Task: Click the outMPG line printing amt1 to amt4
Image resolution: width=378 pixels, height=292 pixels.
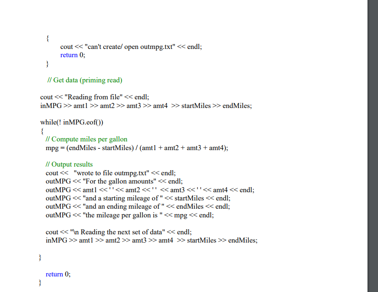Action: (x=150, y=190)
